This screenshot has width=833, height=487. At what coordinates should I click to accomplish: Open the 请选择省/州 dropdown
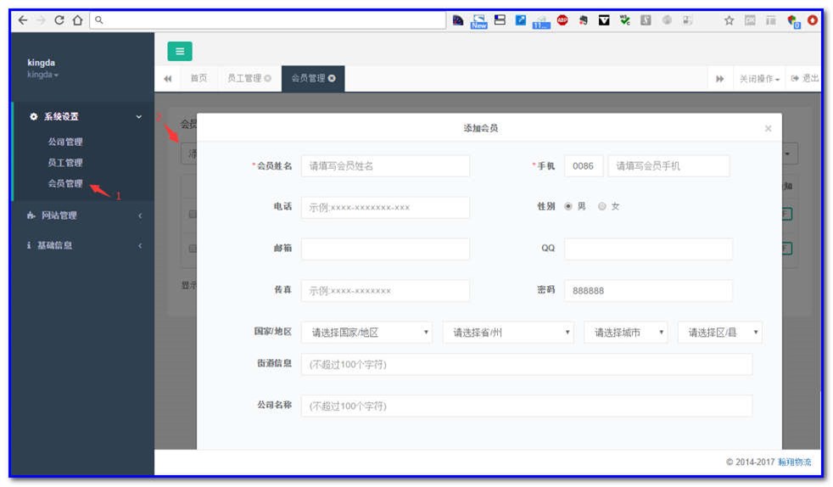(x=508, y=333)
